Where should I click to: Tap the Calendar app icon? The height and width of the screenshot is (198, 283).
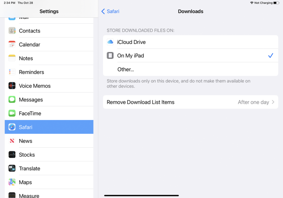pyautogui.click(x=12, y=44)
